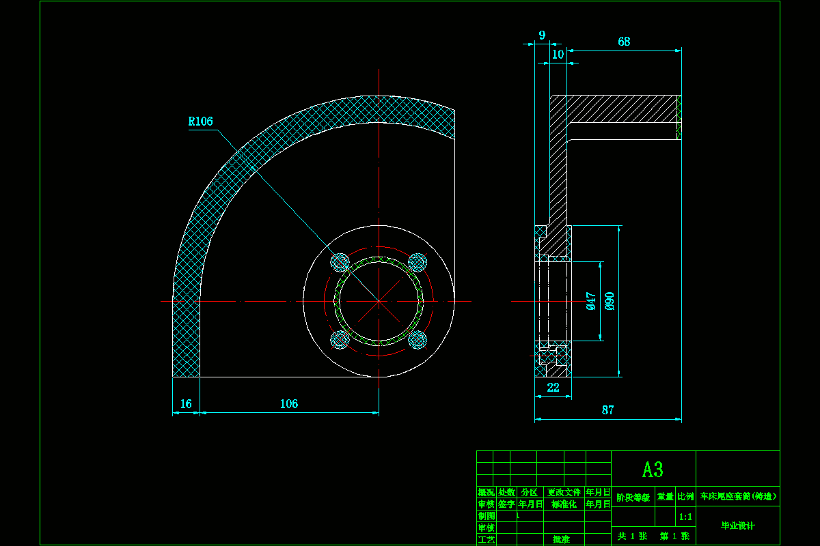Click the 106 horizontal dimension text
This screenshot has width=820, height=546.
[x=289, y=404]
